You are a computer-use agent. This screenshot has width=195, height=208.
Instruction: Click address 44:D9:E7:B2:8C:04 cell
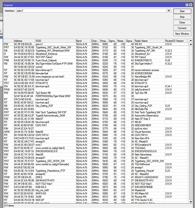click(x=24, y=168)
